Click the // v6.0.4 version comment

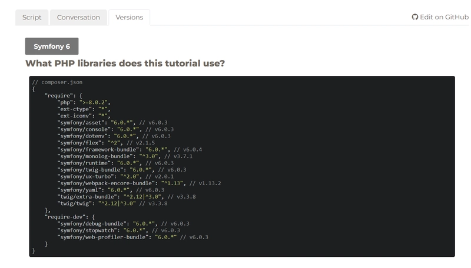pyautogui.click(x=188, y=150)
